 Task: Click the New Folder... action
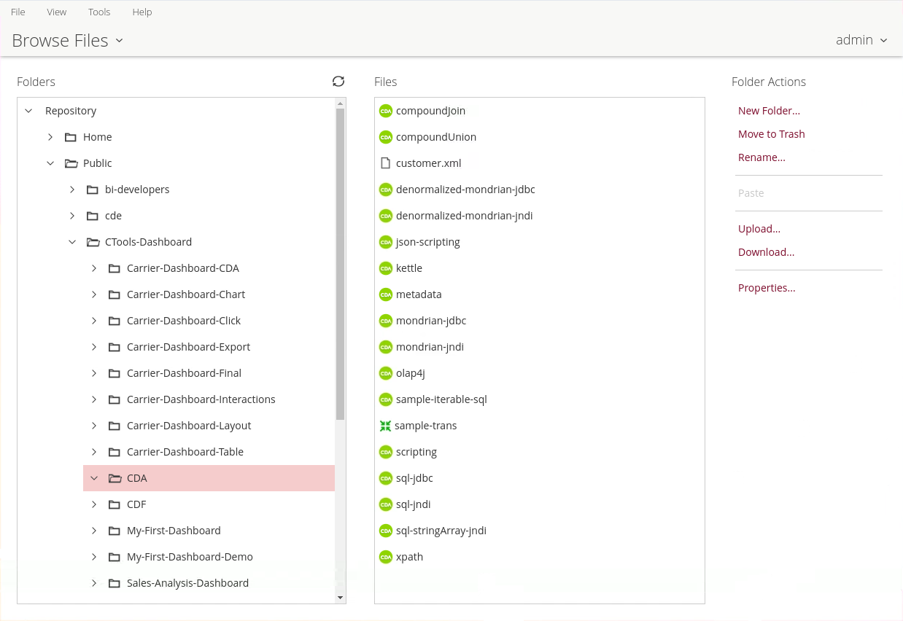point(769,111)
